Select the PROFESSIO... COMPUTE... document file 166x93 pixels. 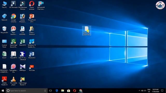point(4,68)
